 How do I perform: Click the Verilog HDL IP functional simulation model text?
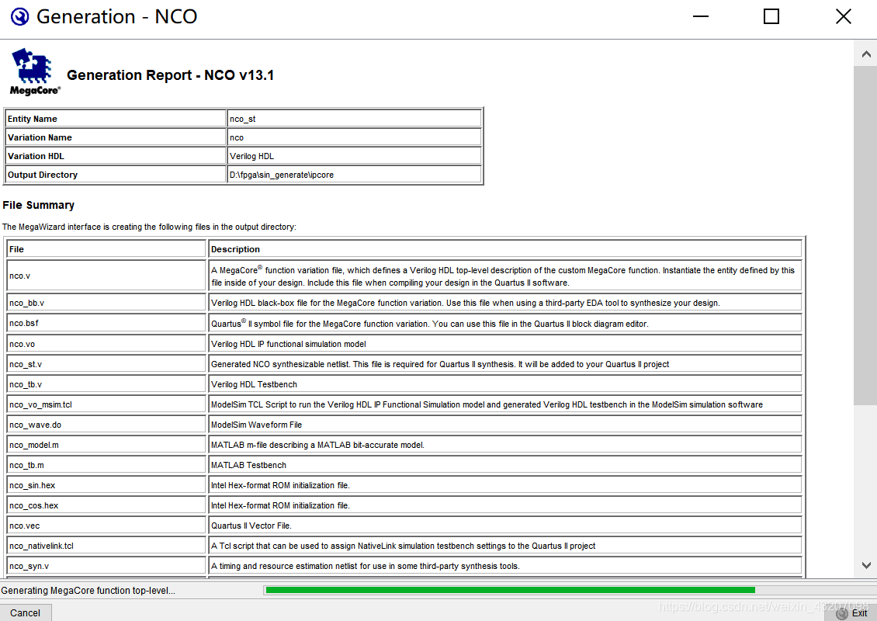pos(289,344)
